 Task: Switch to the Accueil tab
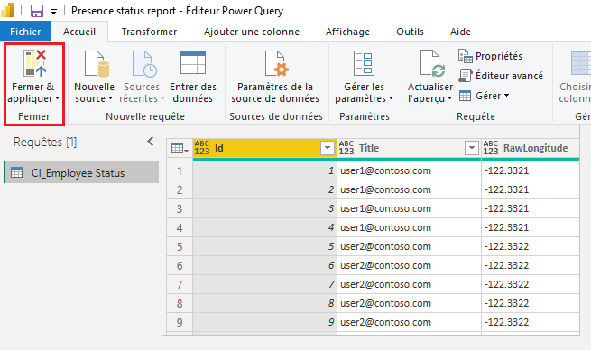coord(79,32)
